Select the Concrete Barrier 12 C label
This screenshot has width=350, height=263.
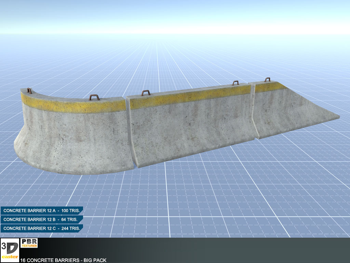pos(42,228)
